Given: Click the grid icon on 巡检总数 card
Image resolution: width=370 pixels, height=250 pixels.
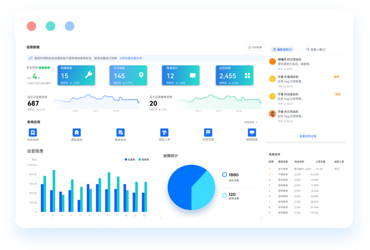Looking at the screenshot, I should 247,75.
